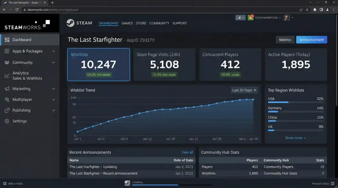Viewport: 338px width, 188px height.
Task: Click the Community people icon in sidebar
Action: [7, 62]
